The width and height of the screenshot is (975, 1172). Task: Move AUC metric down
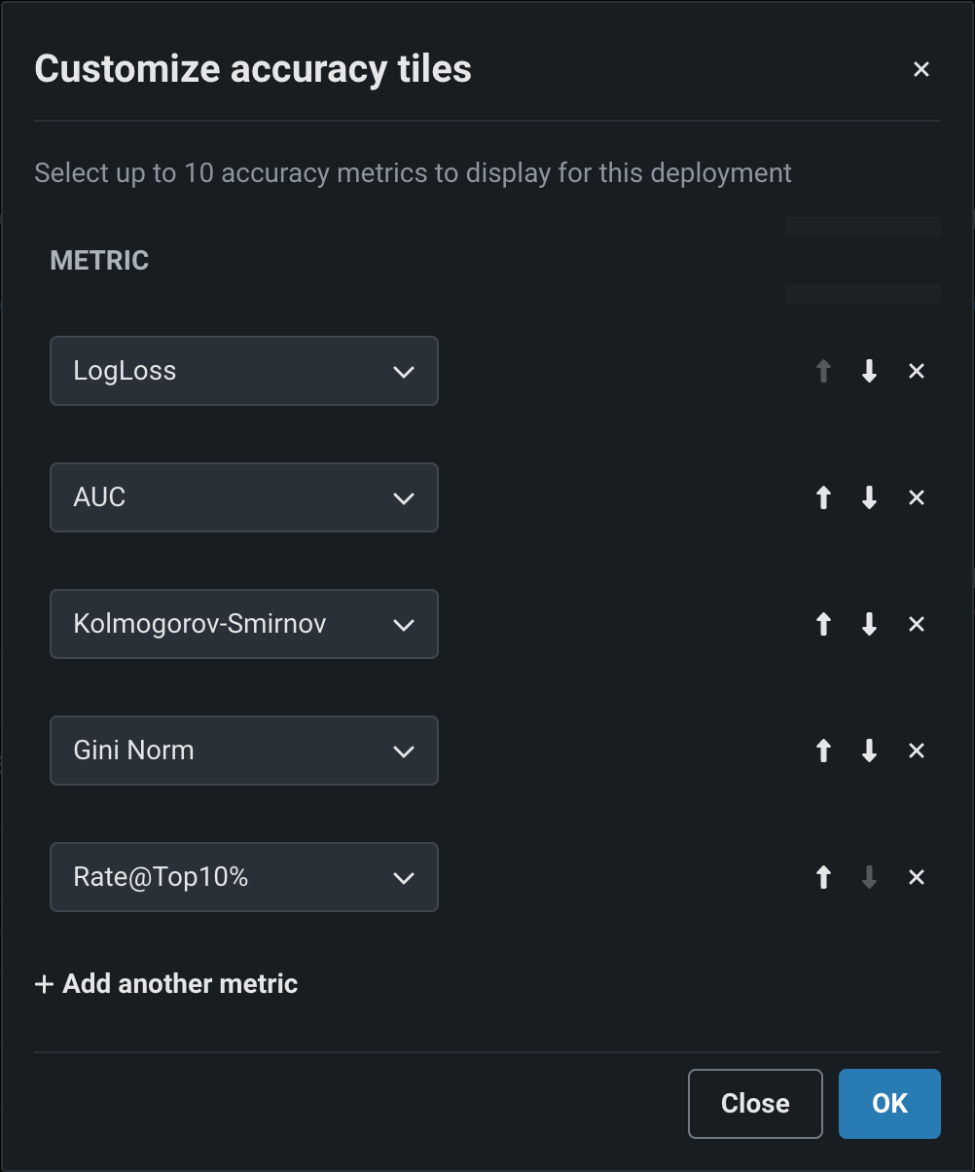click(870, 497)
